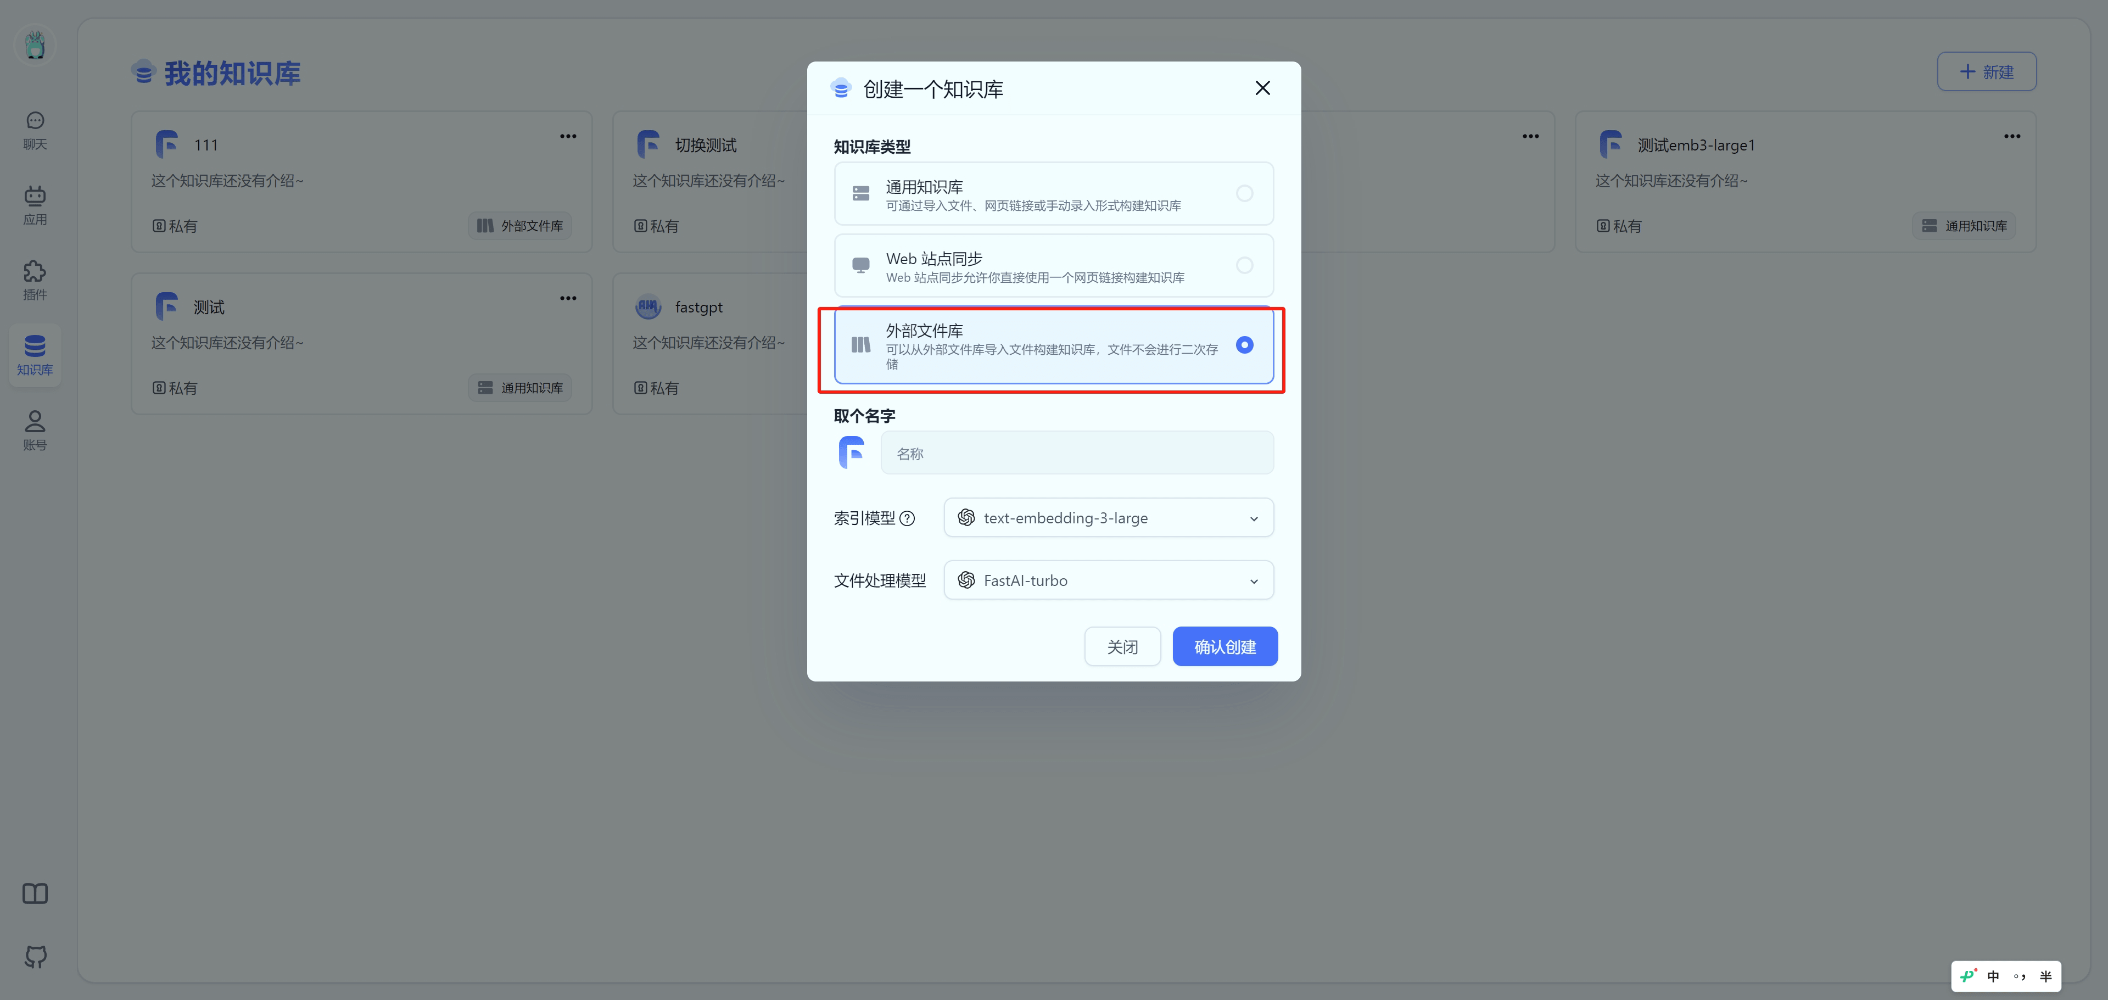The image size is (2108, 1000).
Task: Click the user avatar at top of sidebar
Action: [35, 45]
